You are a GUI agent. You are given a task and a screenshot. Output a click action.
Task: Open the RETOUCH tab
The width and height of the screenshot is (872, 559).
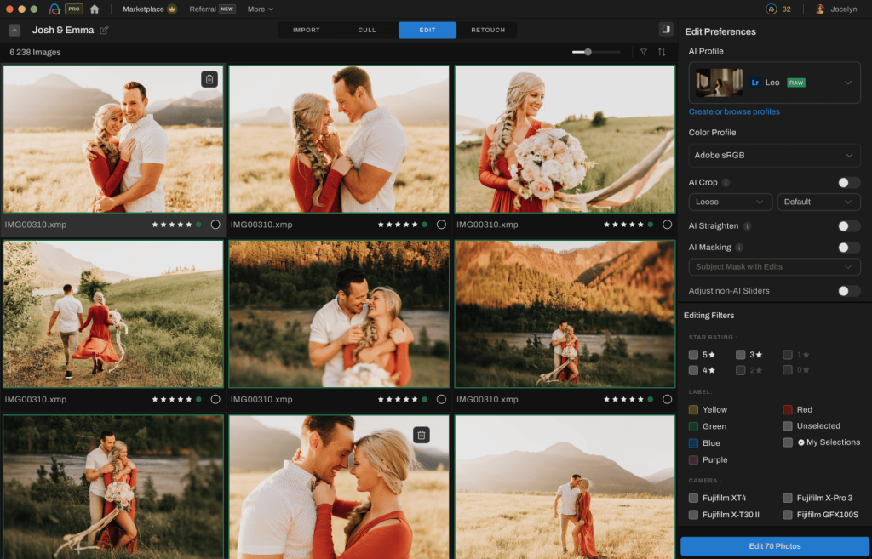[488, 31]
